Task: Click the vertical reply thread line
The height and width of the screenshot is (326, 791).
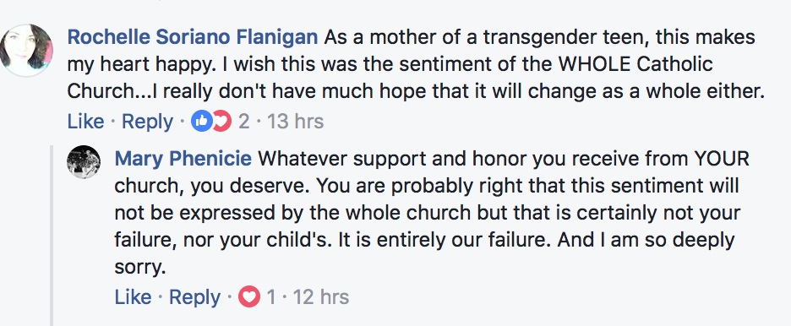Action: [51, 236]
